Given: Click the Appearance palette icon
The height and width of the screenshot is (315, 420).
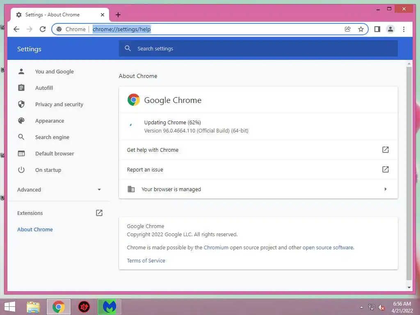Looking at the screenshot, I should (21, 121).
